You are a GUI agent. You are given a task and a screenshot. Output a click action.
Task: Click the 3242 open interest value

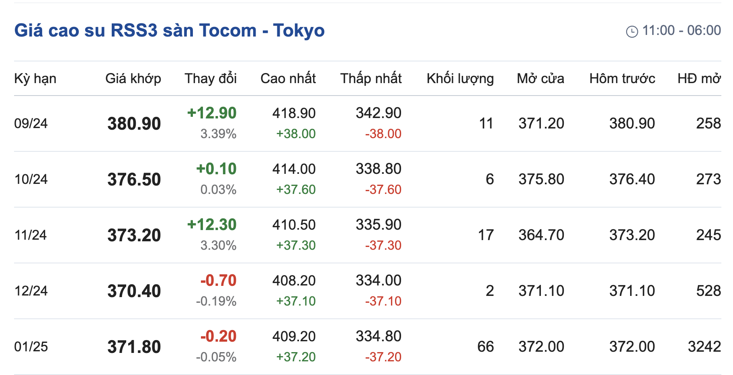pos(704,346)
